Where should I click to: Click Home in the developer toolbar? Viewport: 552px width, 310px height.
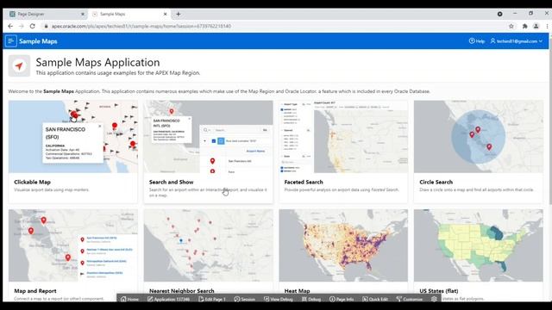[129, 299]
